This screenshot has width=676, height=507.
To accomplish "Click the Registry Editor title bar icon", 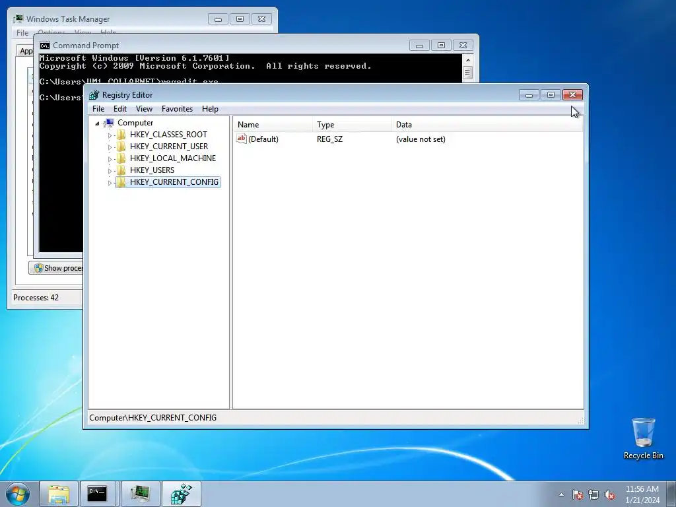I will (94, 95).
